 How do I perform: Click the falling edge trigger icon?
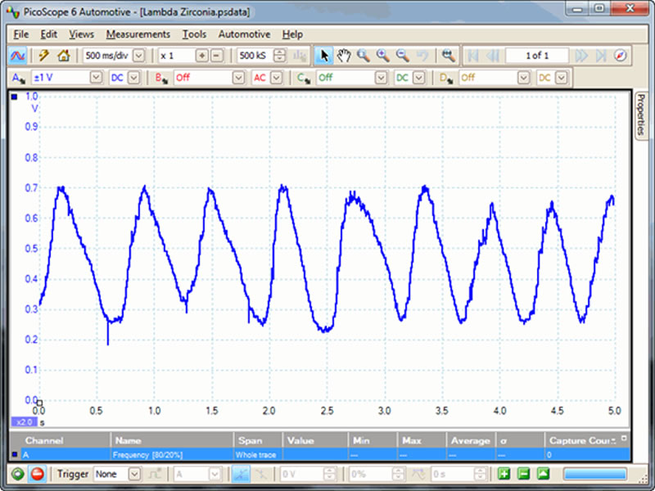(x=261, y=474)
